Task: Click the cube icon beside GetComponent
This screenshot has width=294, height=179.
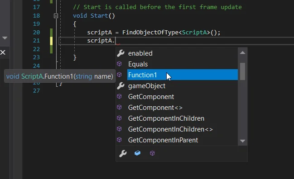Action: coord(119,97)
